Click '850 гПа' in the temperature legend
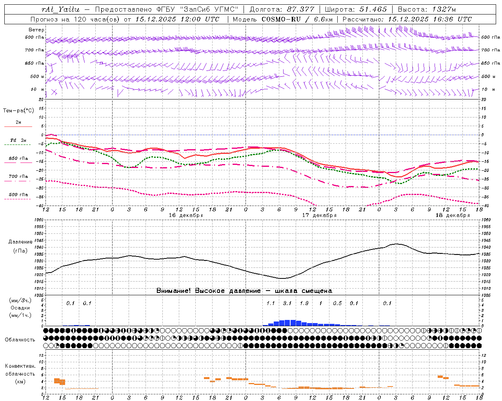 tap(18, 159)
